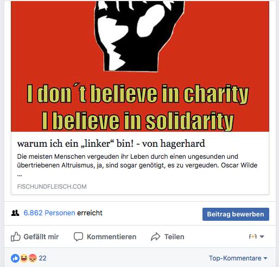Image resolution: width=279 pixels, height=267 pixels.
Task: Click the article description about Oscar Wilde
Action: pos(137,165)
